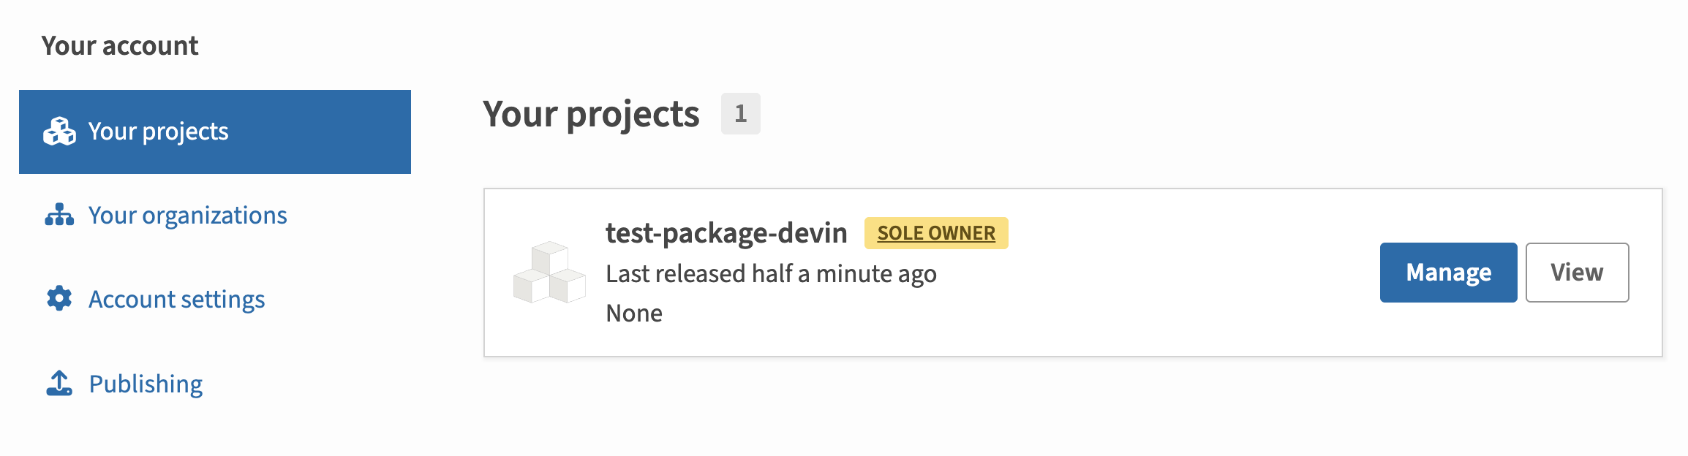Screen dimensions: 1688x456
Task: Click the gear icon next to Account settings
Action: (59, 299)
